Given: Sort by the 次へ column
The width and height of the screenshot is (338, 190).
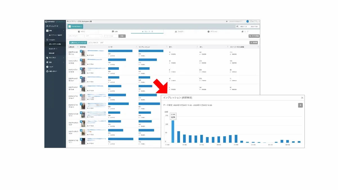Looking at the screenshot, I should (x=214, y=47).
